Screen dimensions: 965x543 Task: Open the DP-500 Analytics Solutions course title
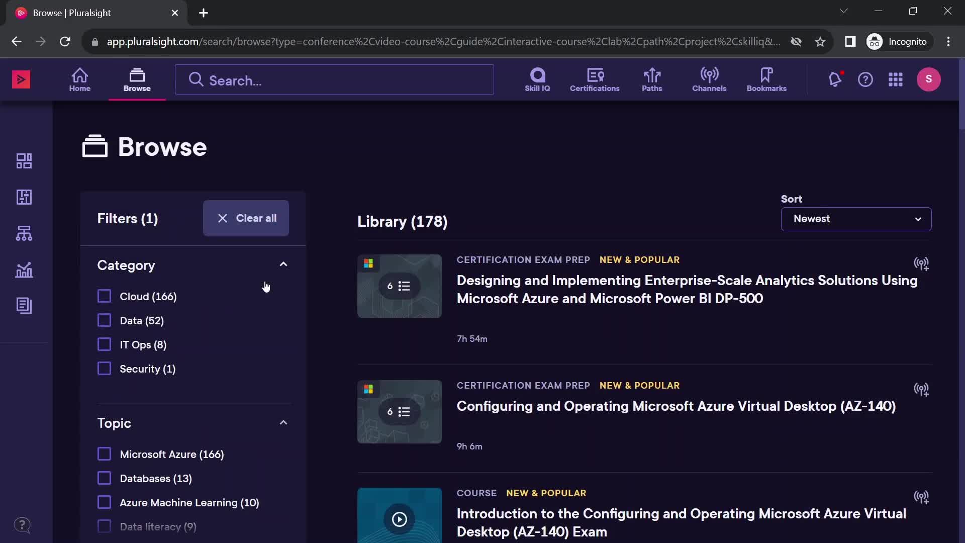point(687,289)
